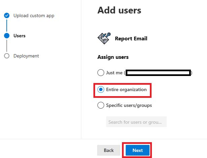Go to the Users step label

point(19,36)
